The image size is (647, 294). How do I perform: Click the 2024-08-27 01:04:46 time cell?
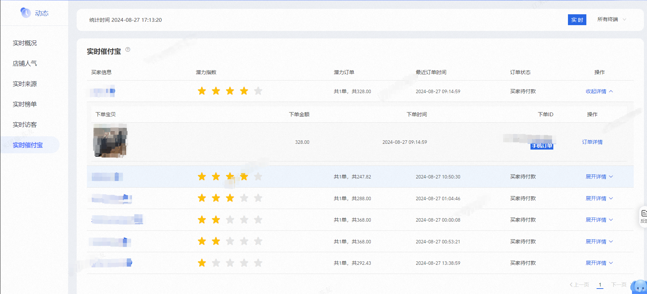(438, 198)
